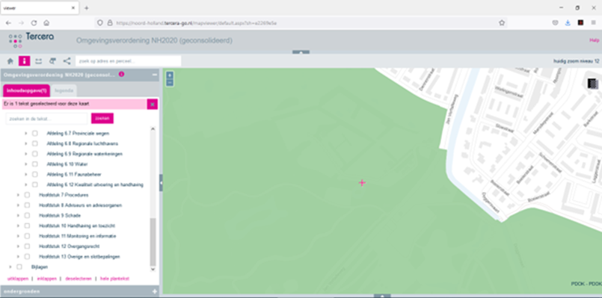Expand the Bijlagen tree arrow
Screen dimensions: 602x298
point(10,267)
